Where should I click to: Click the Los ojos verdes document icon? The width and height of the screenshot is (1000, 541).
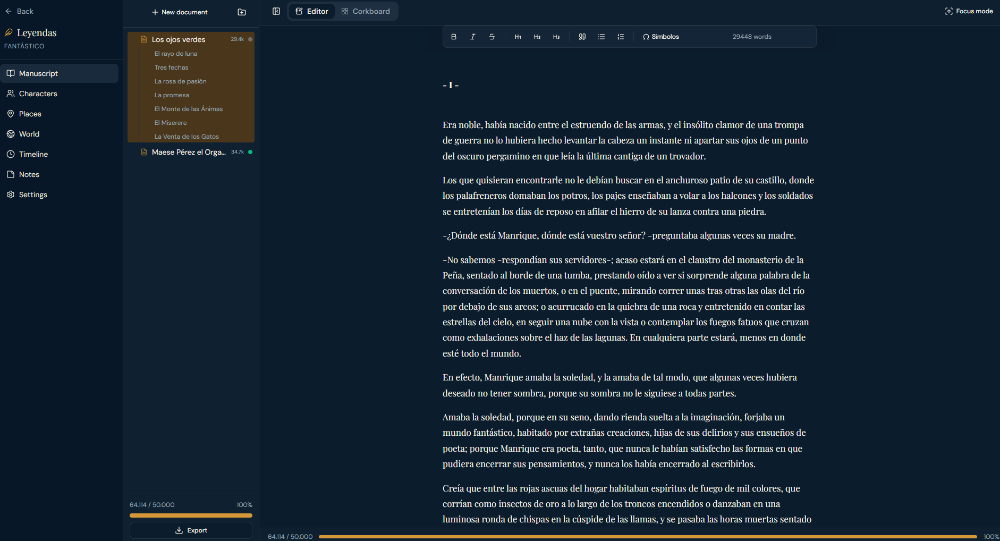coord(143,39)
